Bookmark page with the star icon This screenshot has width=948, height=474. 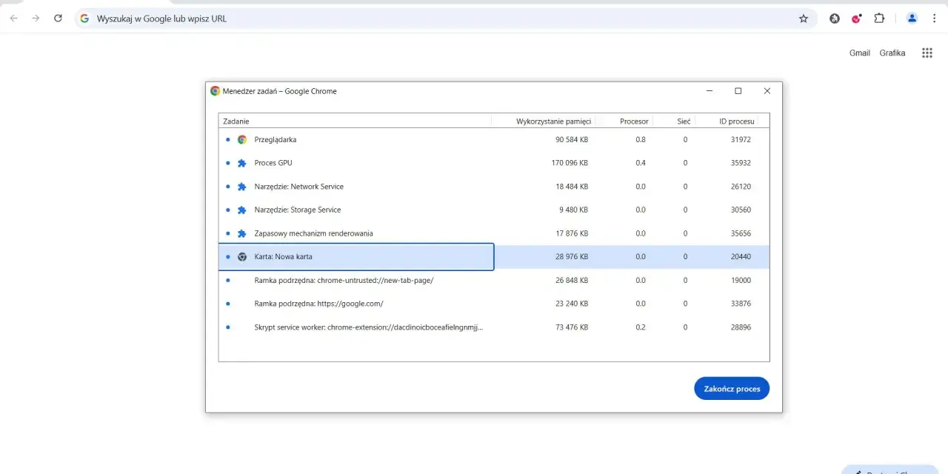coord(804,19)
